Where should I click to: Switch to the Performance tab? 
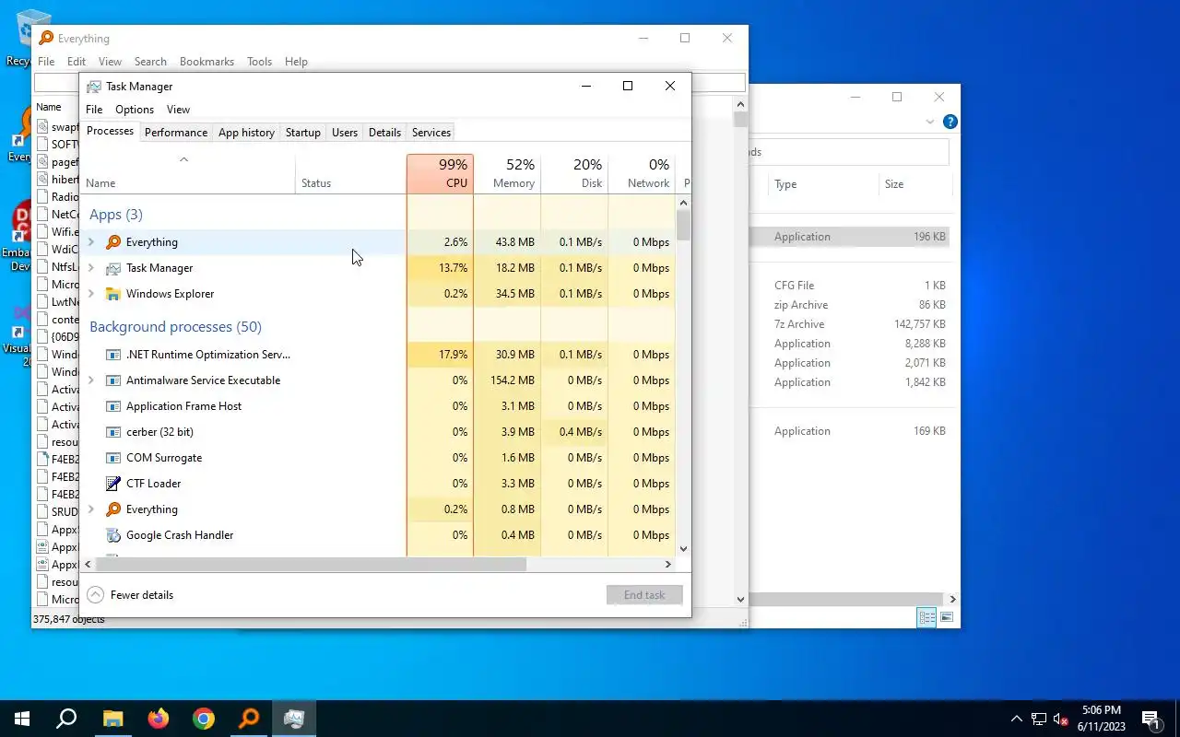[176, 133]
